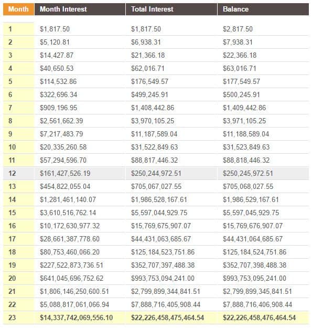Click total interest $250,244,972.51
Viewport: 312px width, 328px height.
coord(156,173)
